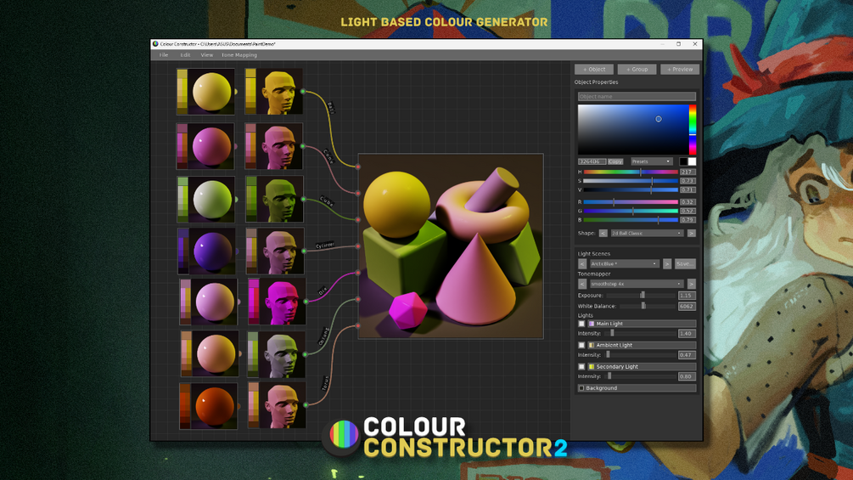853x480 pixels.
Task: Click the output port of the grey head node
Action: (x=306, y=354)
